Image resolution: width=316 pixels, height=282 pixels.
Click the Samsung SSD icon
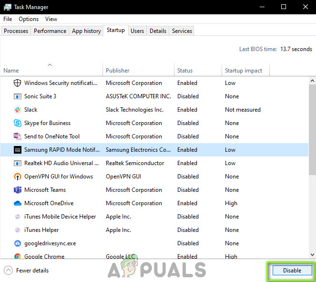coord(18,150)
